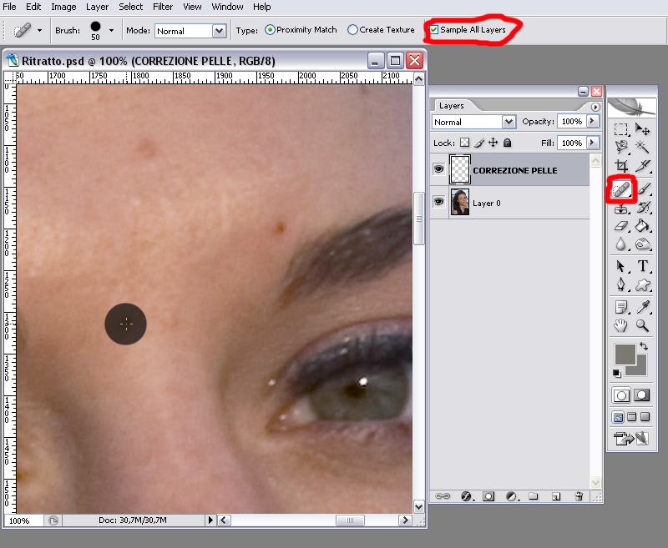Hide the CORREZIONE PELLE layer
The height and width of the screenshot is (548, 668).
coord(438,169)
